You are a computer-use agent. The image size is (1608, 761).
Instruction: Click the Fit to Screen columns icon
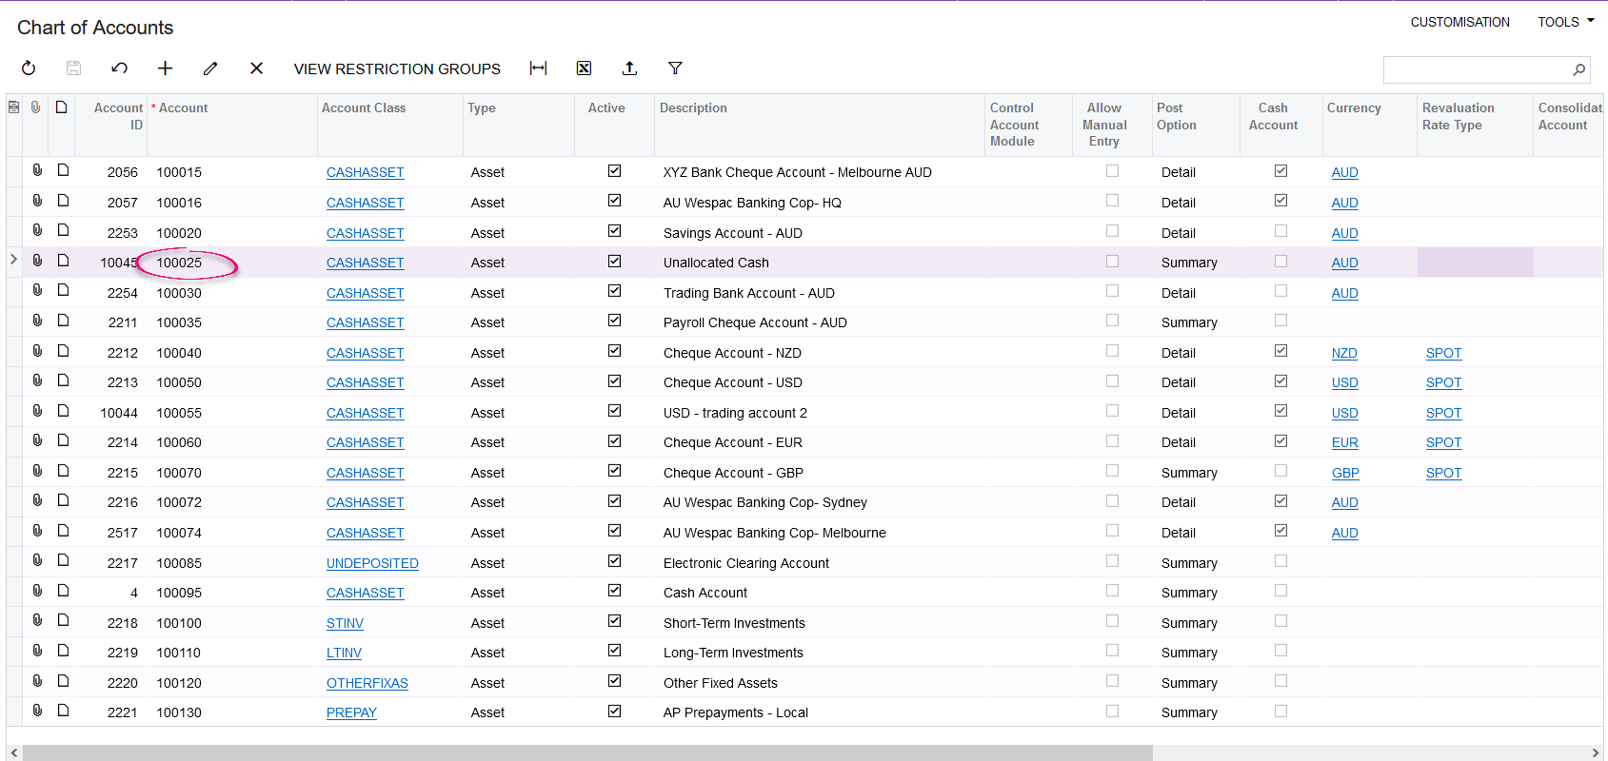click(538, 68)
